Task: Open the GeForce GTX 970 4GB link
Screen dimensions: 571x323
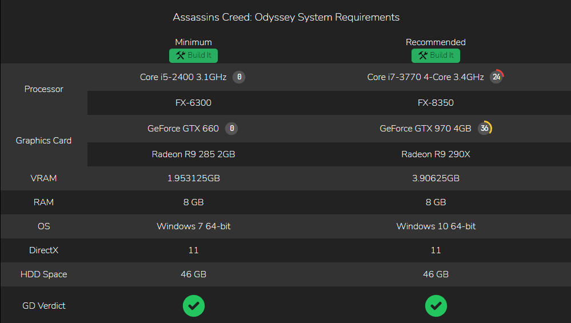Action: pos(425,129)
